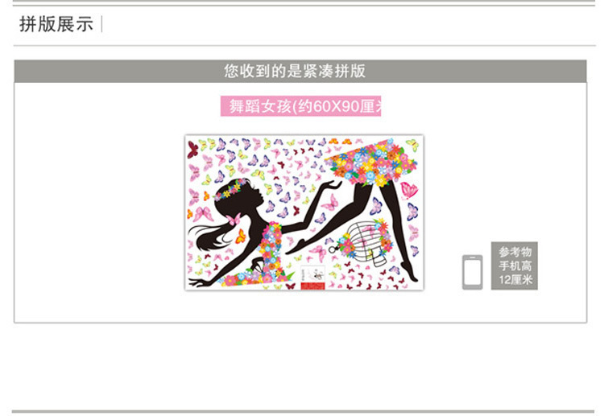
Task: Click the orange butterfly near girl's hair
Action: pos(241,237)
